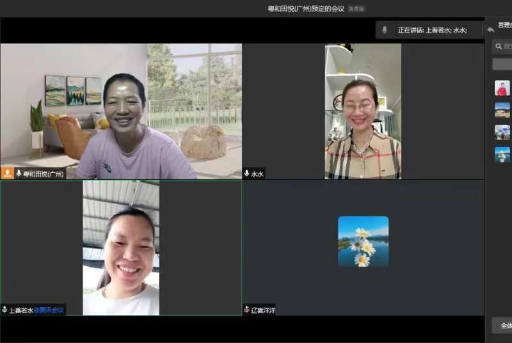Image resolution: width=512 pixels, height=343 pixels.
Task: Select the second participant avatar in the list
Action: pos(502,110)
